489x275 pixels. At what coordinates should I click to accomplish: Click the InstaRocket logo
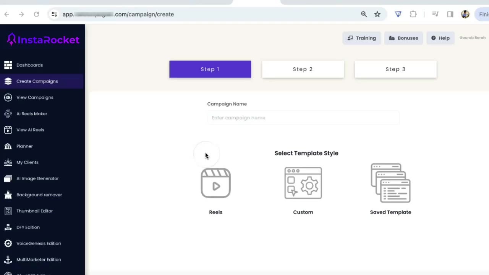pyautogui.click(x=43, y=39)
